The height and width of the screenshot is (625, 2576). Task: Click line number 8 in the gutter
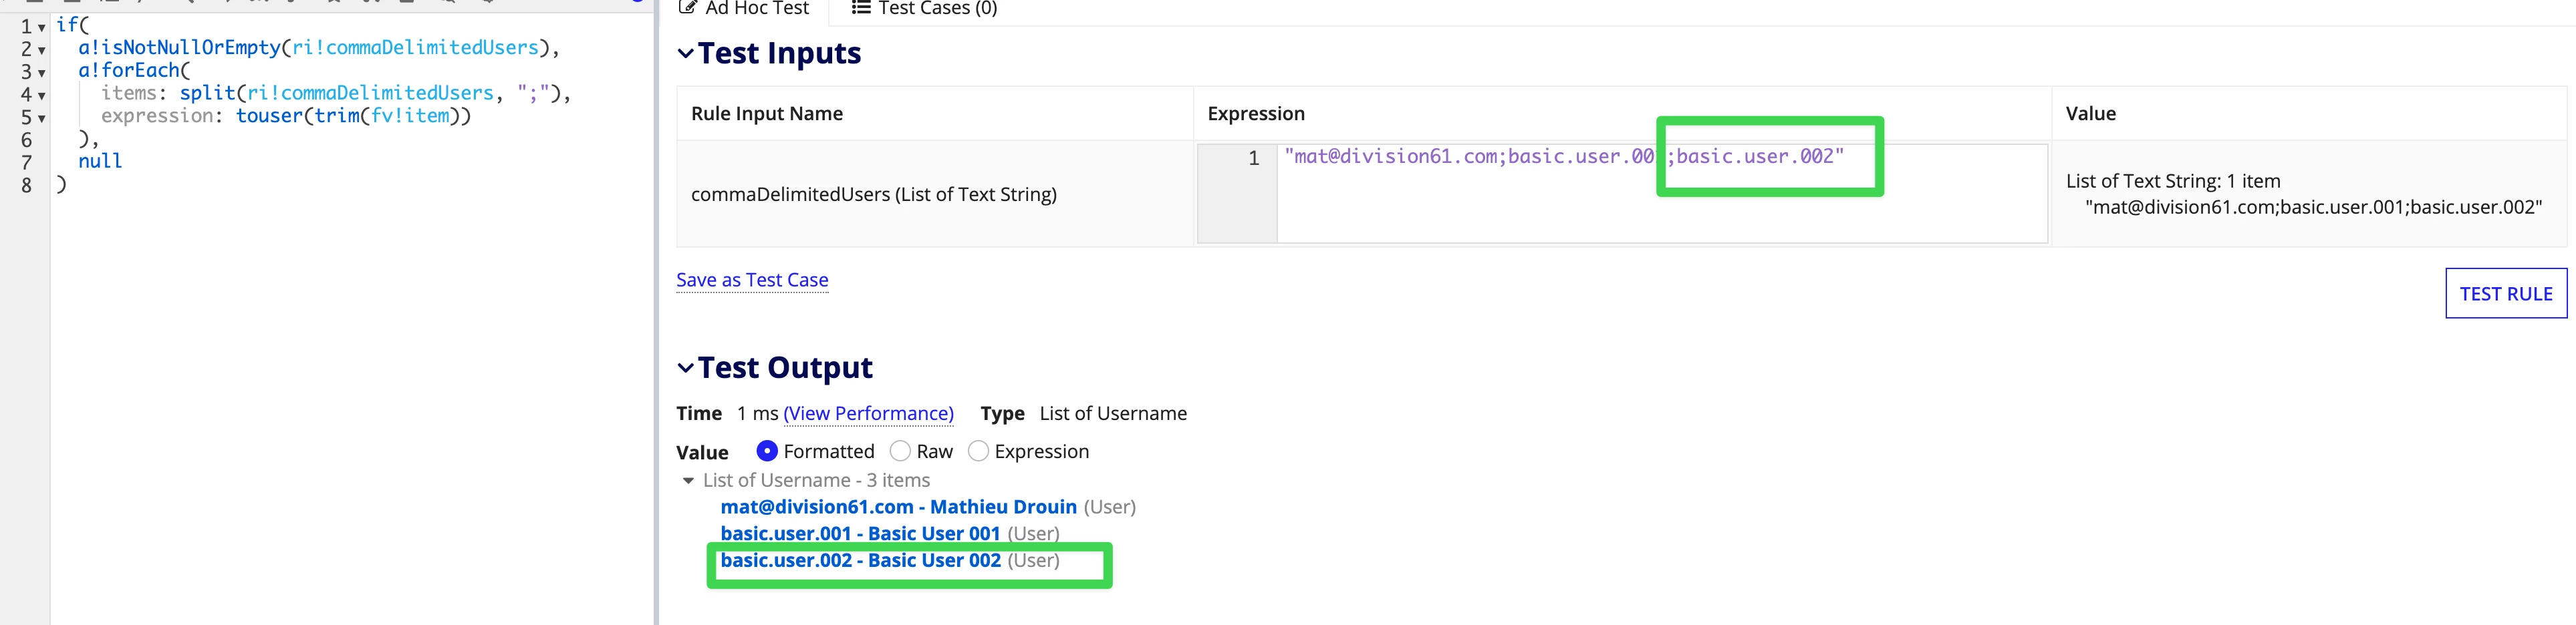pos(27,187)
